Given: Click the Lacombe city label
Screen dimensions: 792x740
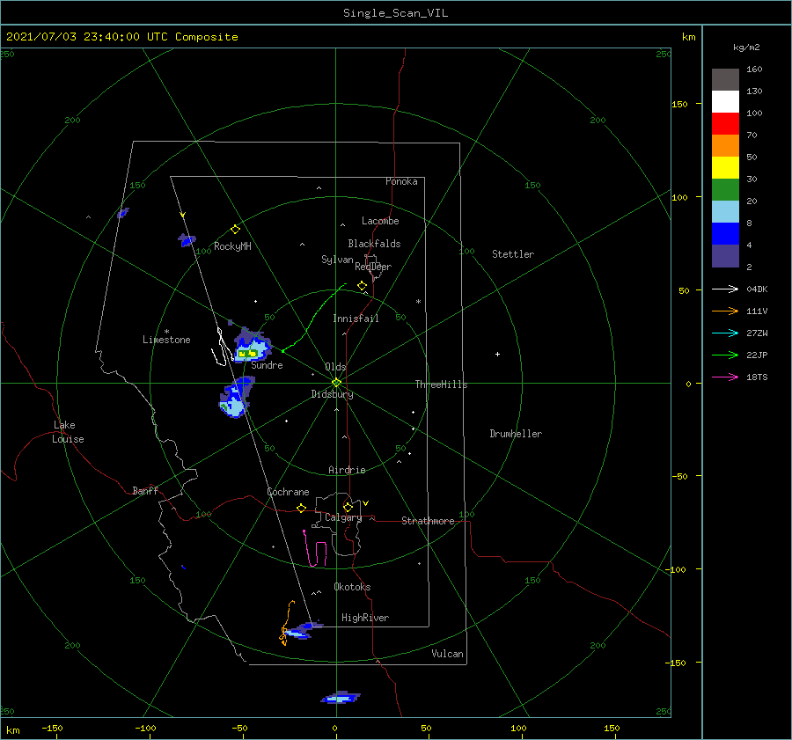Looking at the screenshot, I should click(380, 221).
